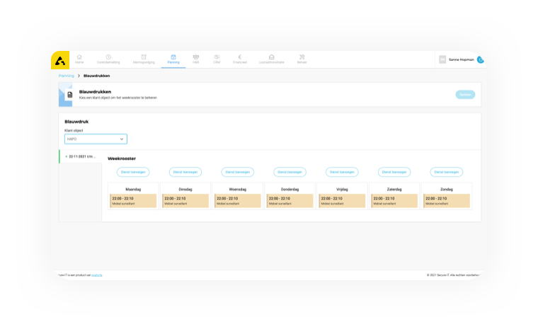This screenshot has height=331, width=538.
Task: Click the Sanne Hopman user avatar
Action: [x=442, y=60]
